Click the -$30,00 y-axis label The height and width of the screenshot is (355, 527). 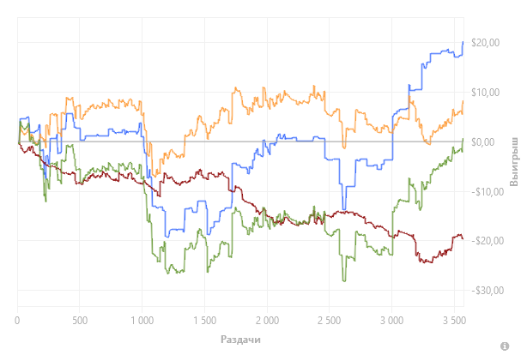pyautogui.click(x=488, y=290)
